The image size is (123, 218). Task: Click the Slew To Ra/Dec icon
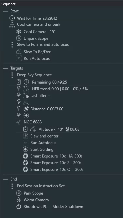click(19, 52)
